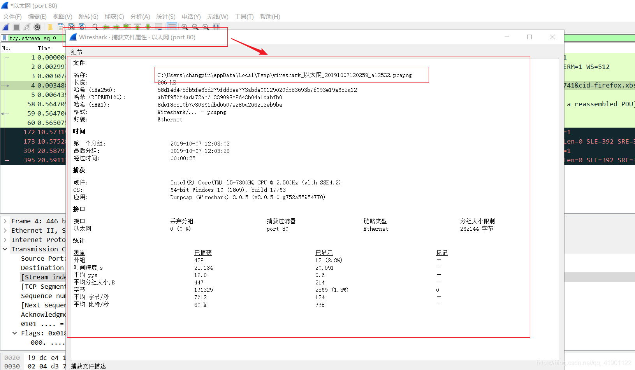Expand the Internet Protocol tree node
This screenshot has width=635, height=370.
click(x=5, y=240)
